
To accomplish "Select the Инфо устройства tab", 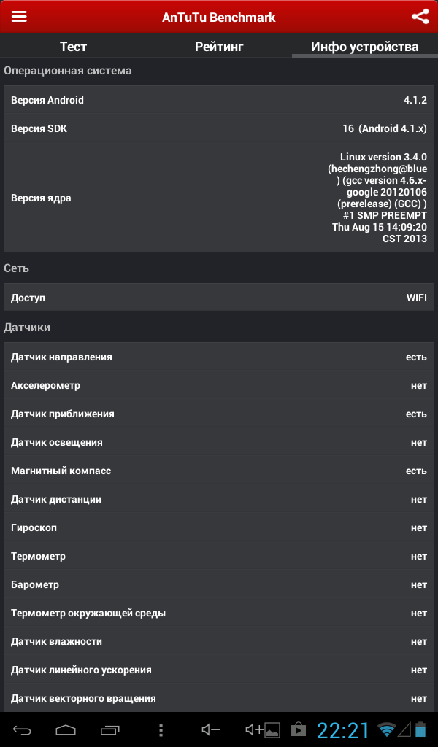I will pos(364,46).
